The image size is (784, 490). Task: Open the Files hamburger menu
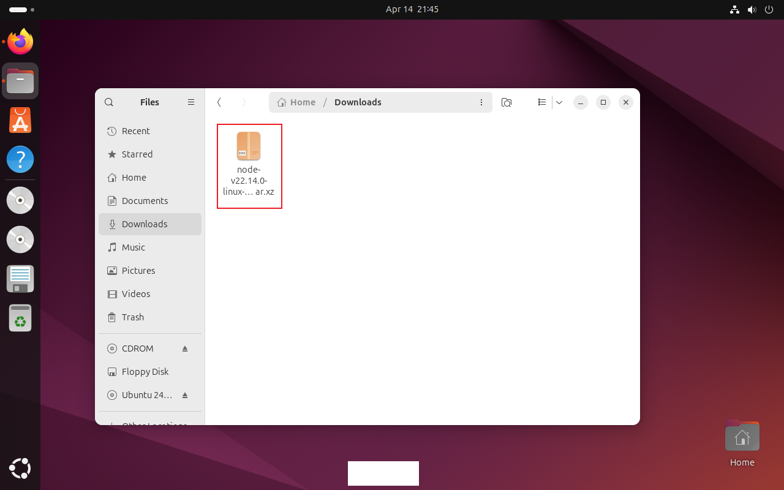point(190,102)
